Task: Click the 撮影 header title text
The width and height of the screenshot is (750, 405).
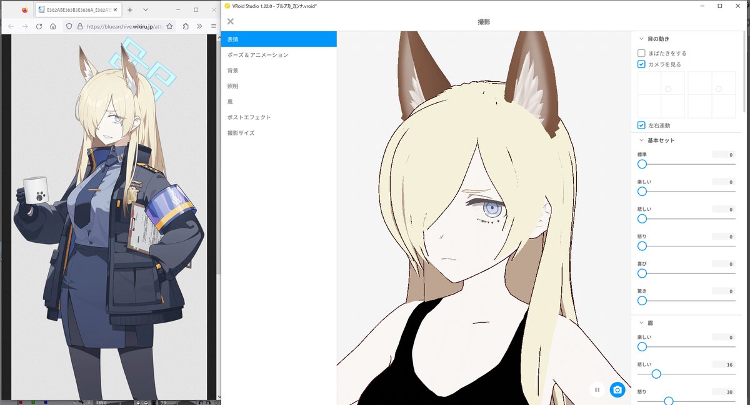Action: (x=484, y=21)
